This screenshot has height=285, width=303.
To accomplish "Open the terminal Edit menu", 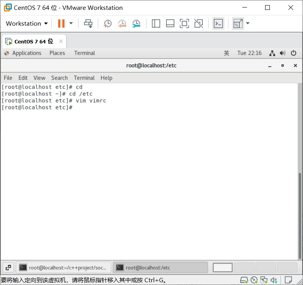I will click(23, 78).
